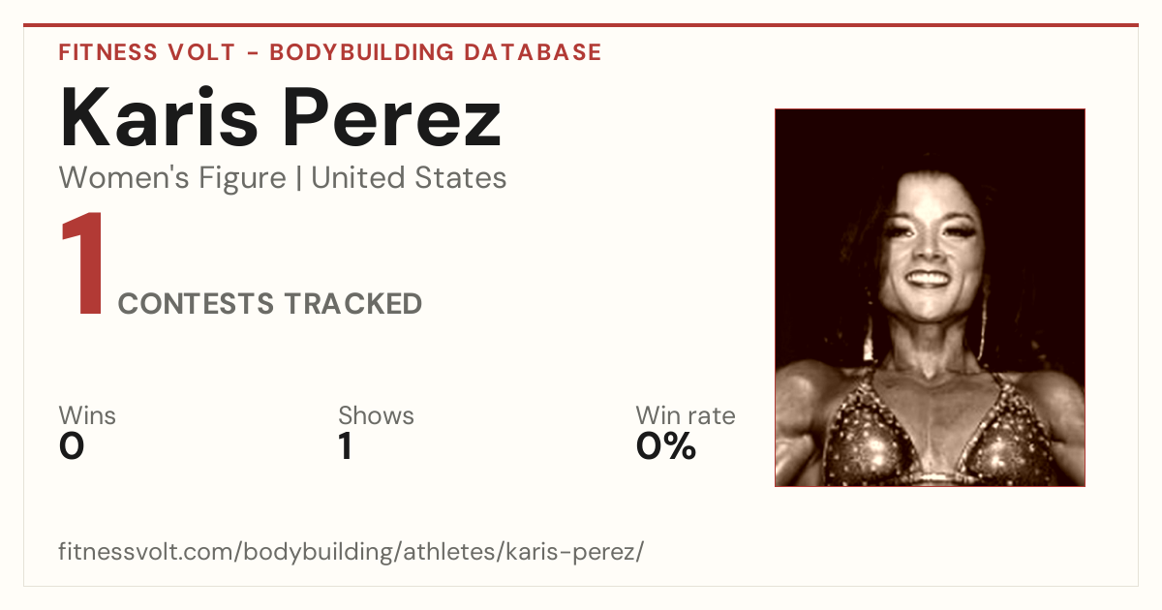The width and height of the screenshot is (1162, 610).
Task: Click the Contests Tracked label
Action: click(x=270, y=304)
